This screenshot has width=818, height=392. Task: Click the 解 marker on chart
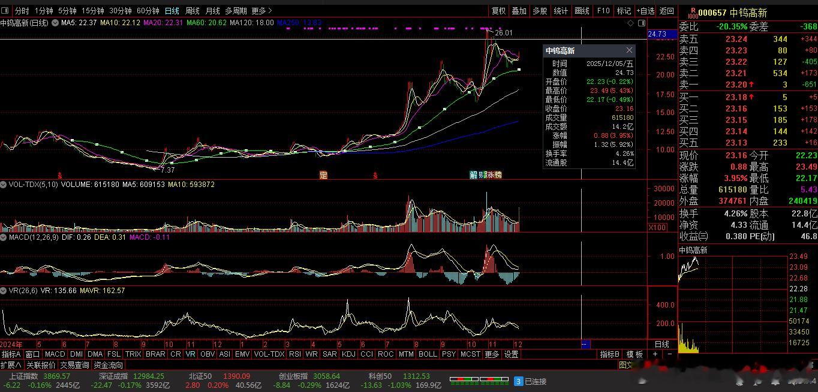pyautogui.click(x=473, y=175)
